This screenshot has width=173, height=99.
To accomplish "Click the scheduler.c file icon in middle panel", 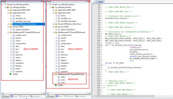I will 59,63.
